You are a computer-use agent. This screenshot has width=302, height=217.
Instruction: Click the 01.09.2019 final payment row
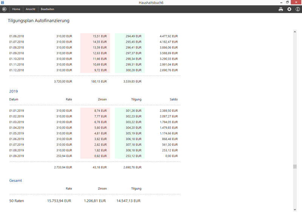[17, 156]
